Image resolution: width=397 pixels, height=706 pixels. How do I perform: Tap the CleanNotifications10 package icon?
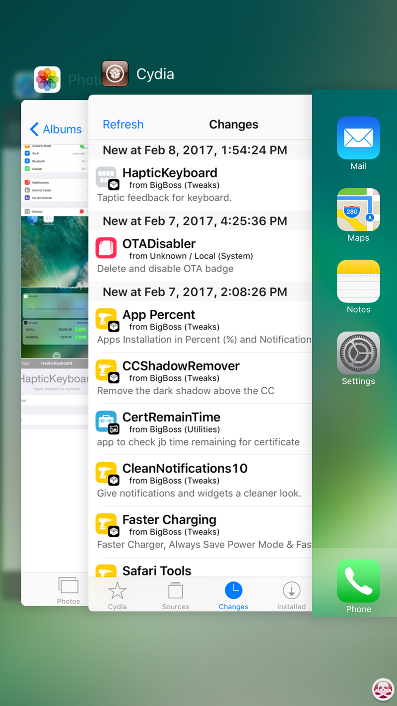[x=107, y=474]
